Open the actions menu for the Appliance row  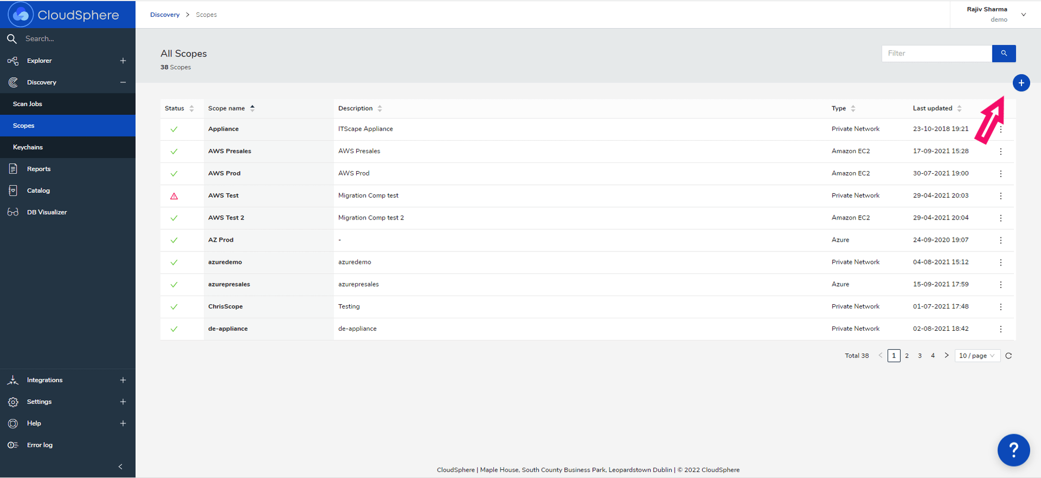click(x=1001, y=129)
